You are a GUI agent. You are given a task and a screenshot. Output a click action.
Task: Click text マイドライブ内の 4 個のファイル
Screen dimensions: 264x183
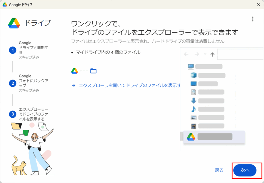(108, 52)
